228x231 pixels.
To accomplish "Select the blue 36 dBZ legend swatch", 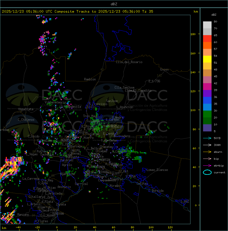I will coord(207,100).
